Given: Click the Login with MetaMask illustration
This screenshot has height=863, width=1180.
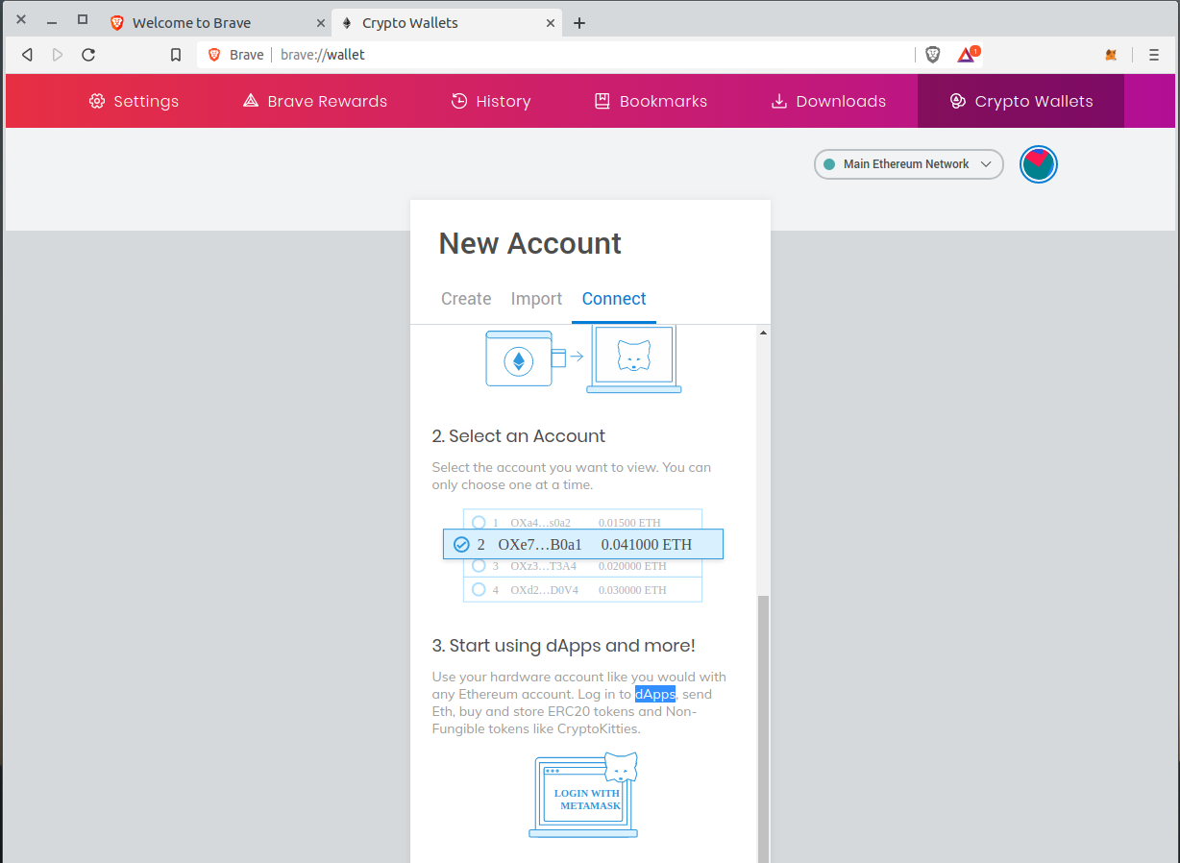Looking at the screenshot, I should tap(584, 795).
